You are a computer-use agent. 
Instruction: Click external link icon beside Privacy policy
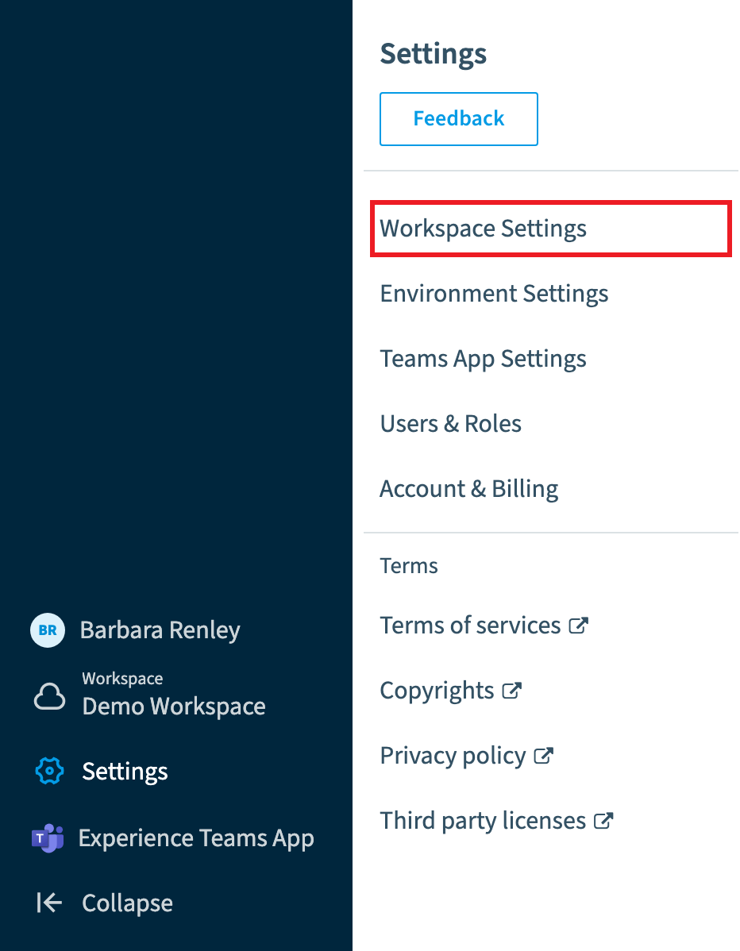tap(543, 756)
